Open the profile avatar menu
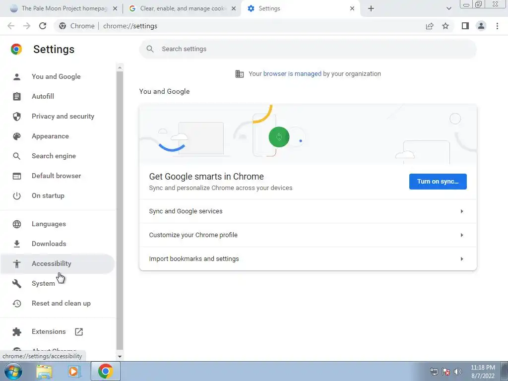Image resolution: width=508 pixels, height=381 pixels. pyautogui.click(x=481, y=26)
